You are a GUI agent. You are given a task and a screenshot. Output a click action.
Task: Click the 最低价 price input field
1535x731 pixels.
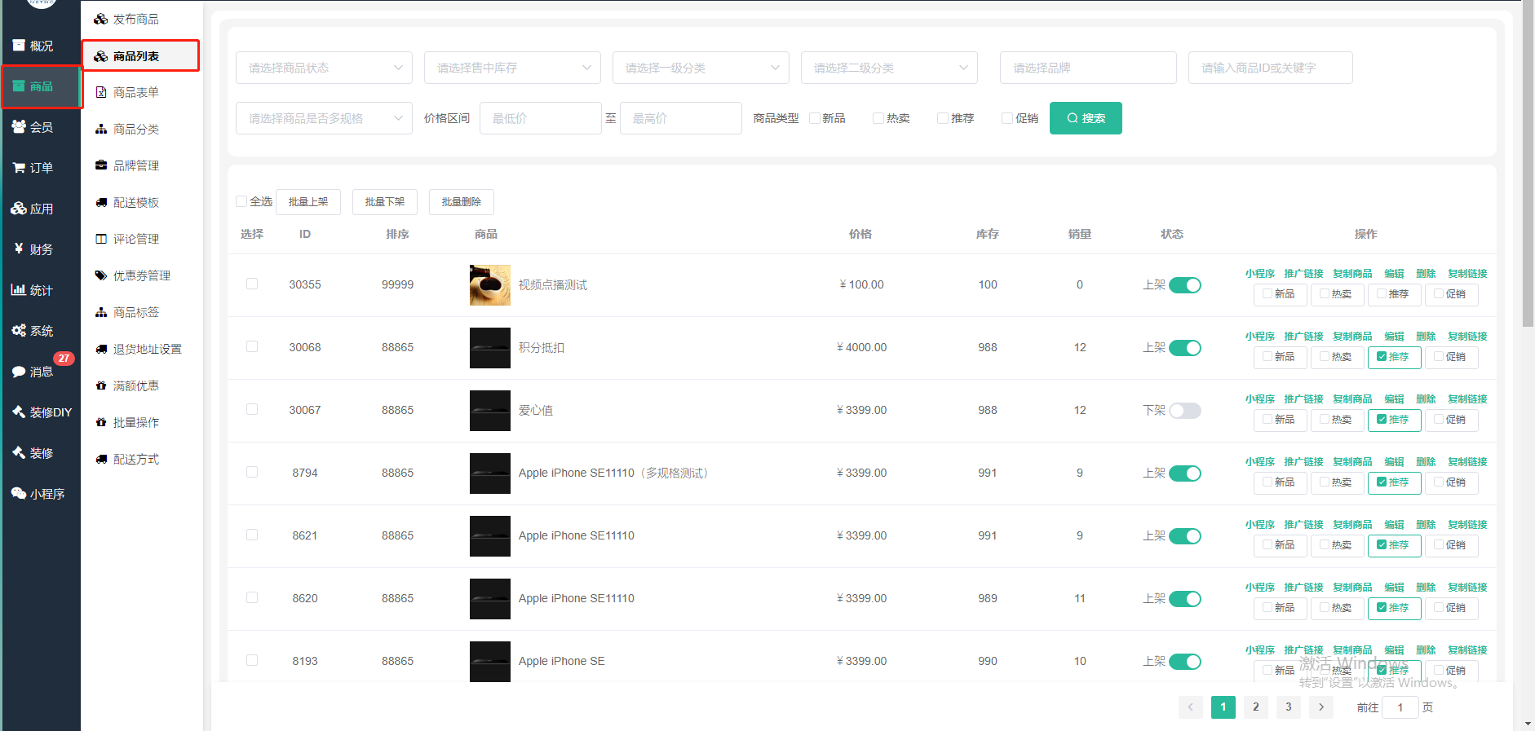(541, 118)
